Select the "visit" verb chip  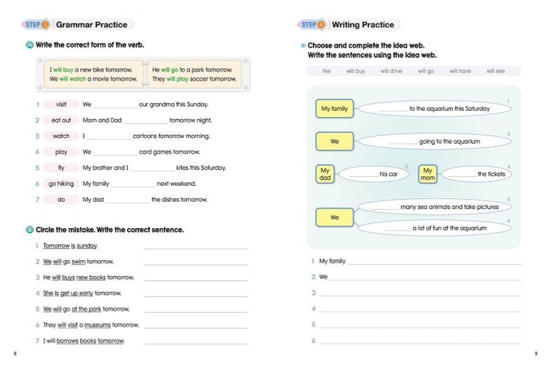(x=61, y=105)
